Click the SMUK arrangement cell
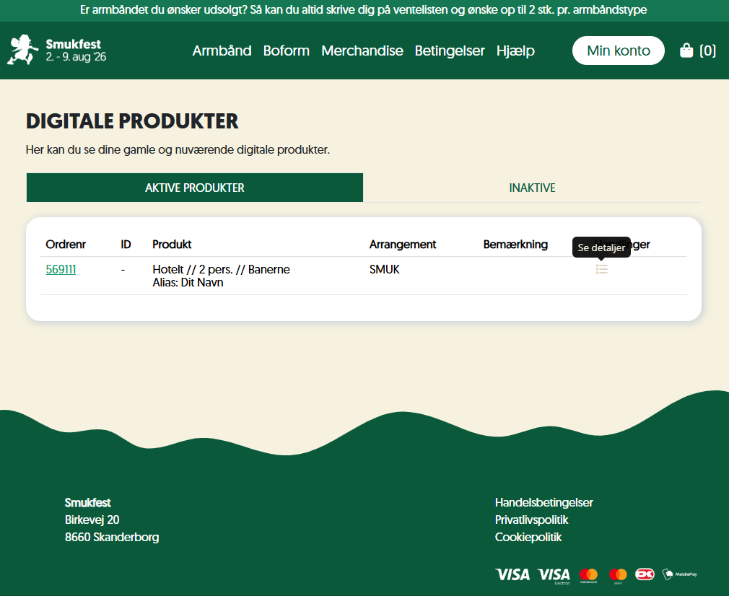This screenshot has height=596, width=729. tap(385, 269)
